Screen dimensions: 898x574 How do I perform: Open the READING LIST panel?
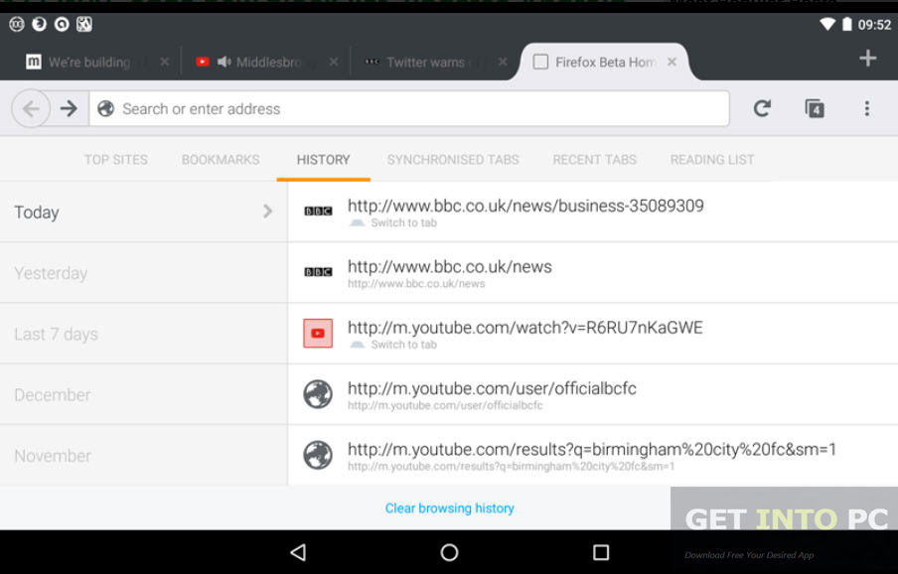pyautogui.click(x=712, y=160)
